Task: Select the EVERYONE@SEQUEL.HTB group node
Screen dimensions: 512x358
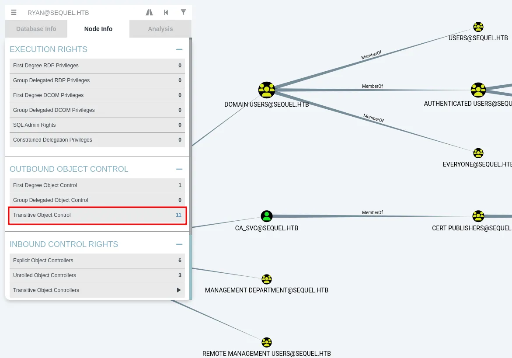Action: point(478,153)
